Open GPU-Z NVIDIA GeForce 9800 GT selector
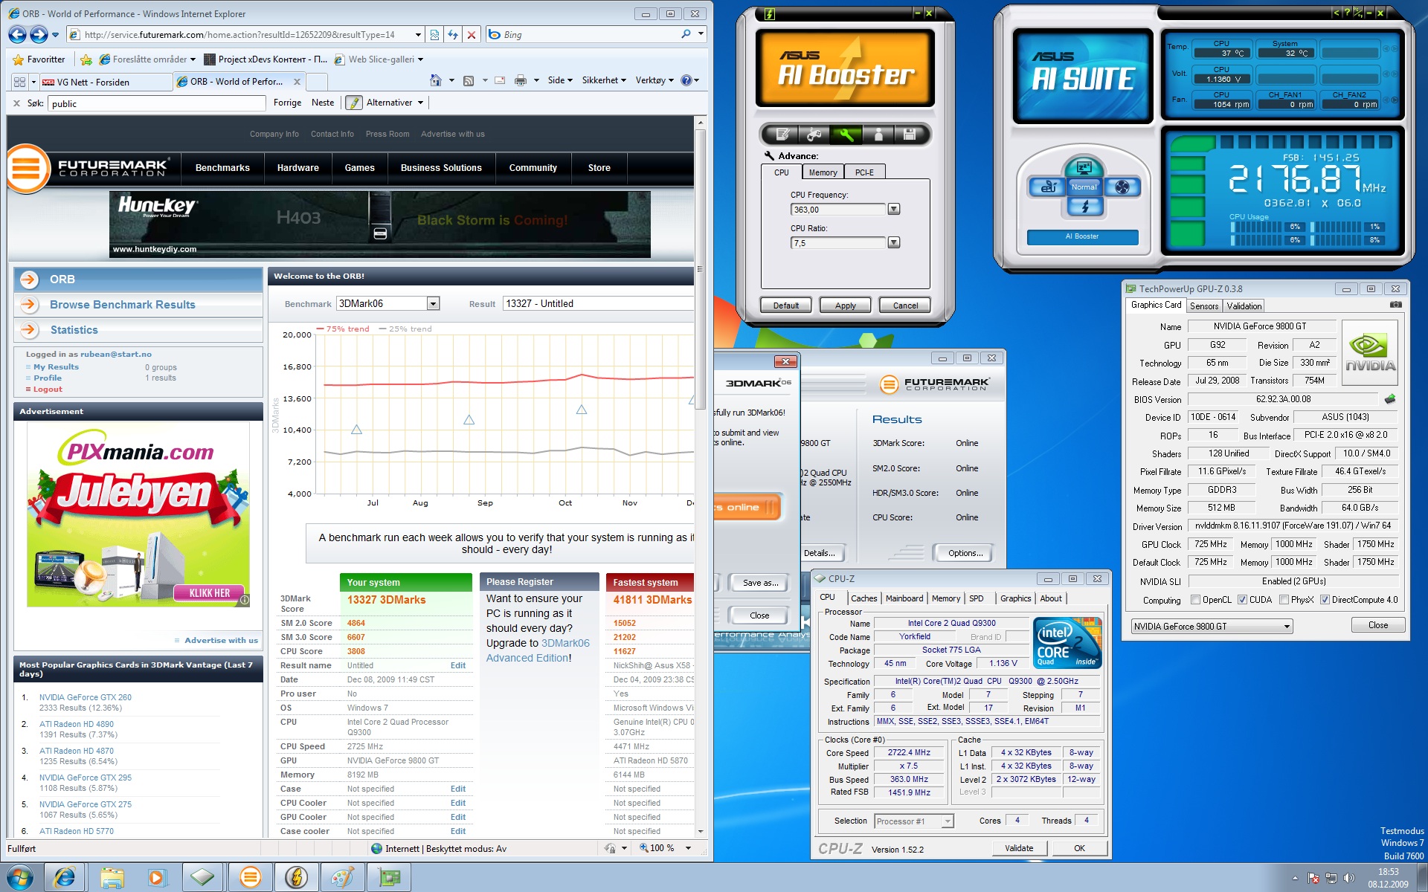 (1212, 627)
